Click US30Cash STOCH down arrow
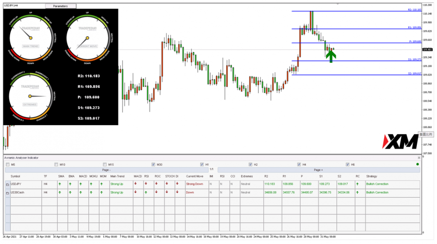 [166, 192]
